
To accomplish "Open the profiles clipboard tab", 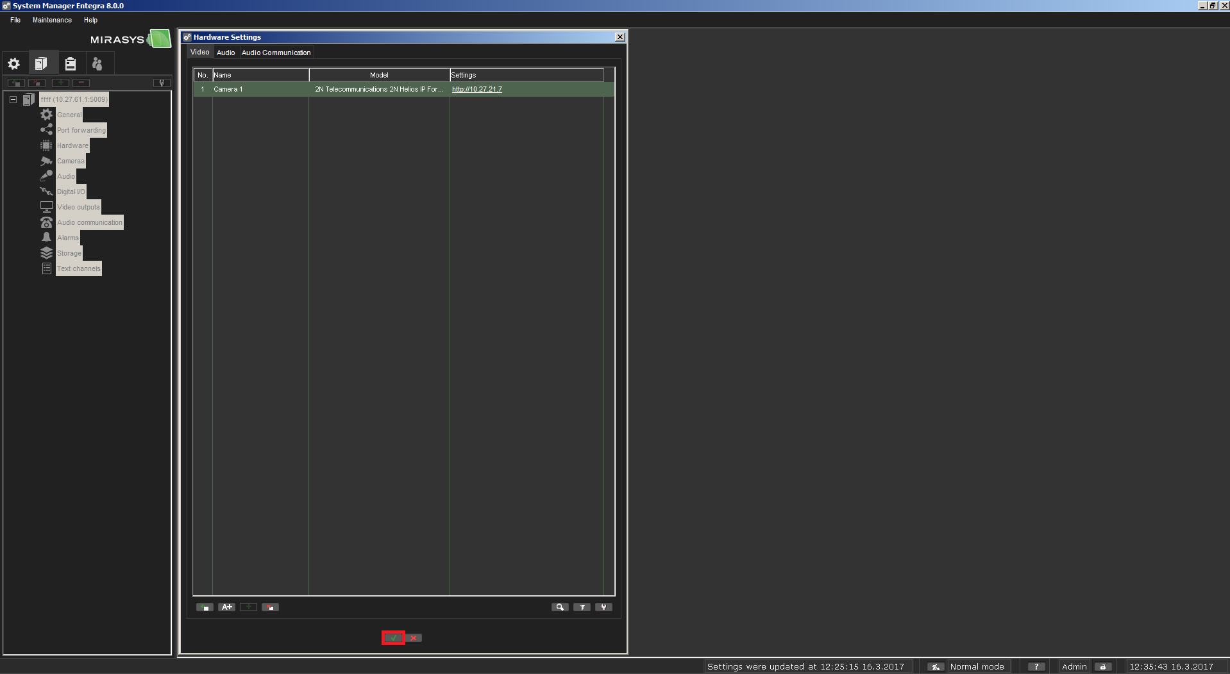I will click(71, 63).
